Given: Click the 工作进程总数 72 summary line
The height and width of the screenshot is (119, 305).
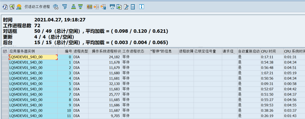Looking at the screenshot, I should (21, 25).
